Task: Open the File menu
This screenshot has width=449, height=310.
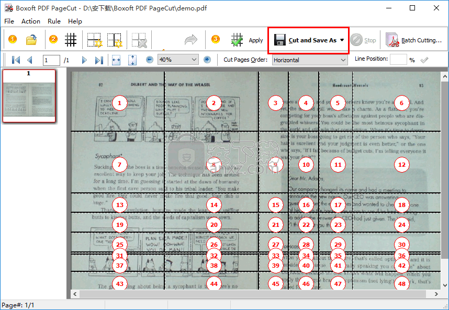Action: (9, 21)
